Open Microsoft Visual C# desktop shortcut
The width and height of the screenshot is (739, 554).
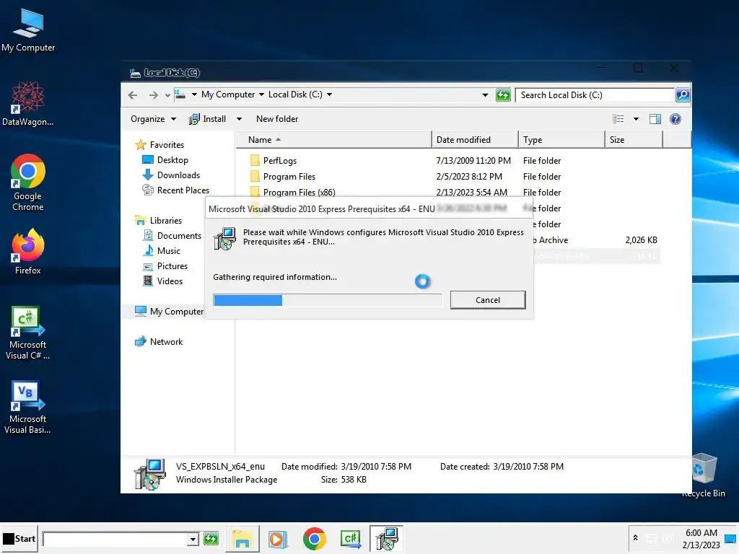tap(28, 333)
